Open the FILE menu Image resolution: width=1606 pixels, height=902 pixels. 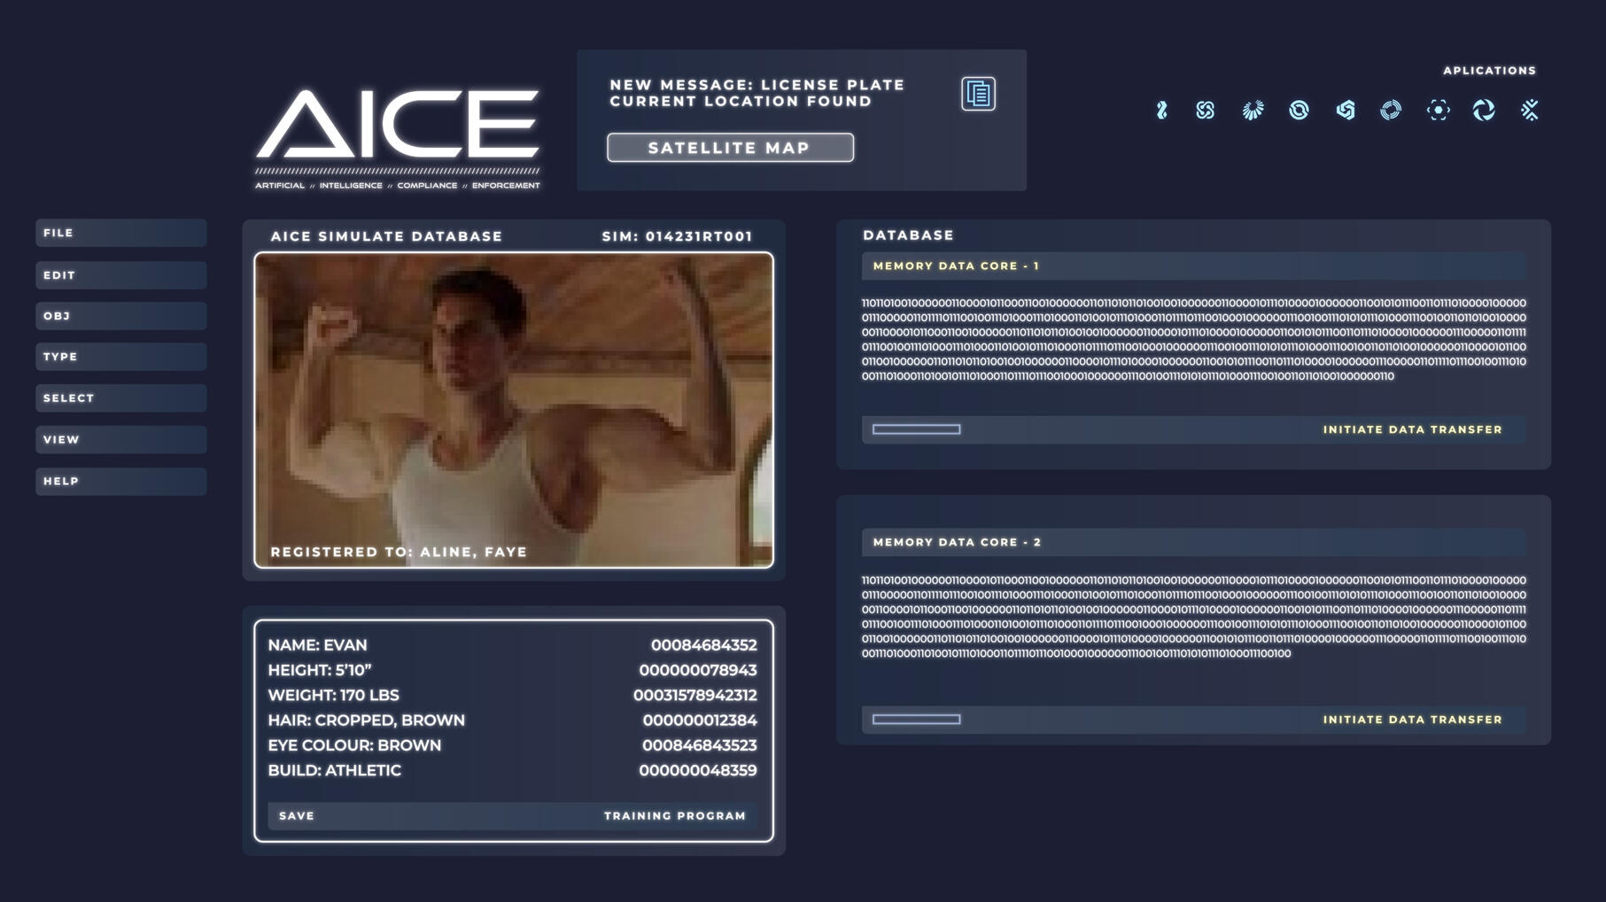pos(120,232)
